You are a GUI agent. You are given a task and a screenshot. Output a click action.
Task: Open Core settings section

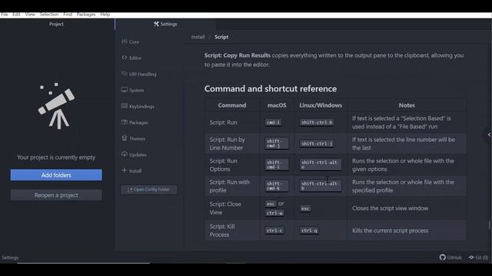[x=131, y=41]
